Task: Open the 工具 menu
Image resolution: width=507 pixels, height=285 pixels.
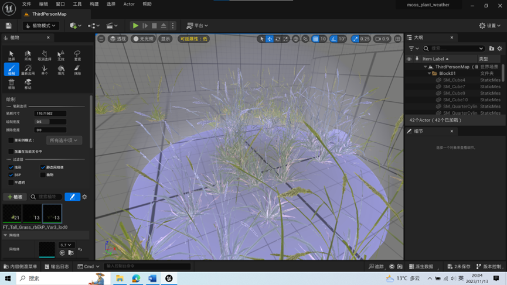Action: (77, 4)
